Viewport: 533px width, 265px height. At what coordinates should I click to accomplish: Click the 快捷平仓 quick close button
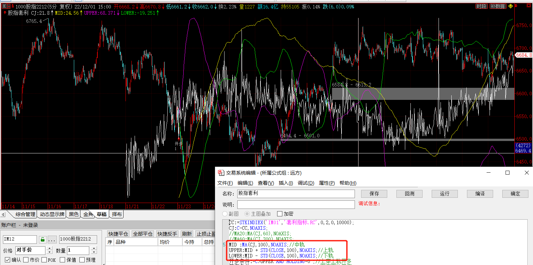pyautogui.click(x=118, y=234)
